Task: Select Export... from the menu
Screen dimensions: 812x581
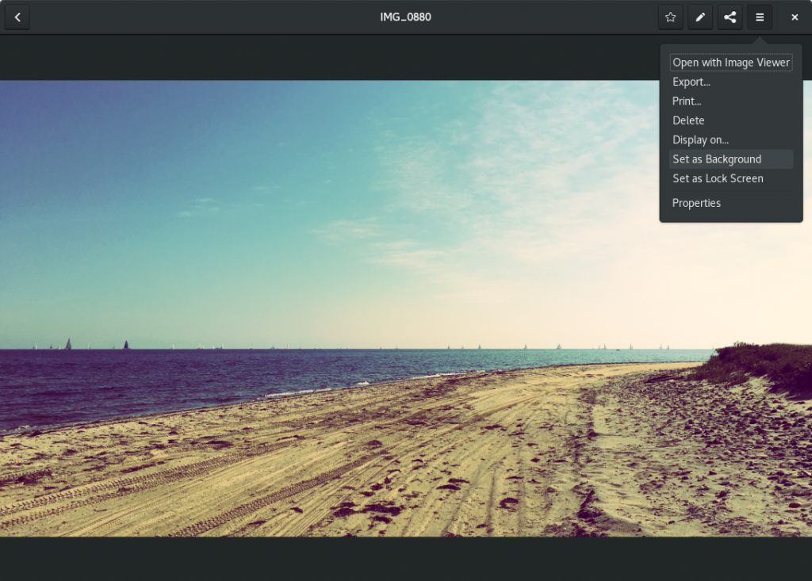Action: (691, 82)
